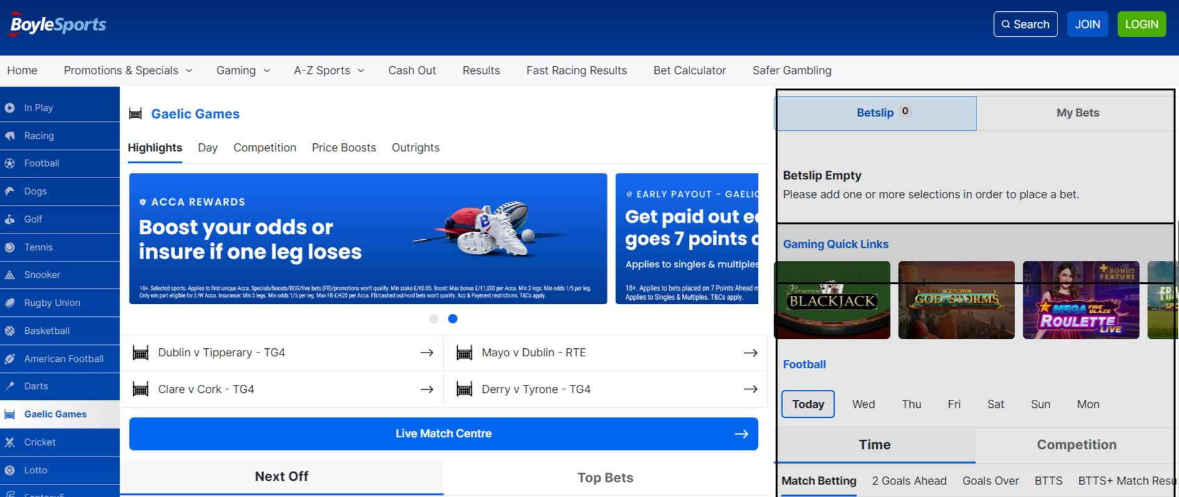Click the Racing horse icon
The image size is (1179, 497).
(x=10, y=136)
